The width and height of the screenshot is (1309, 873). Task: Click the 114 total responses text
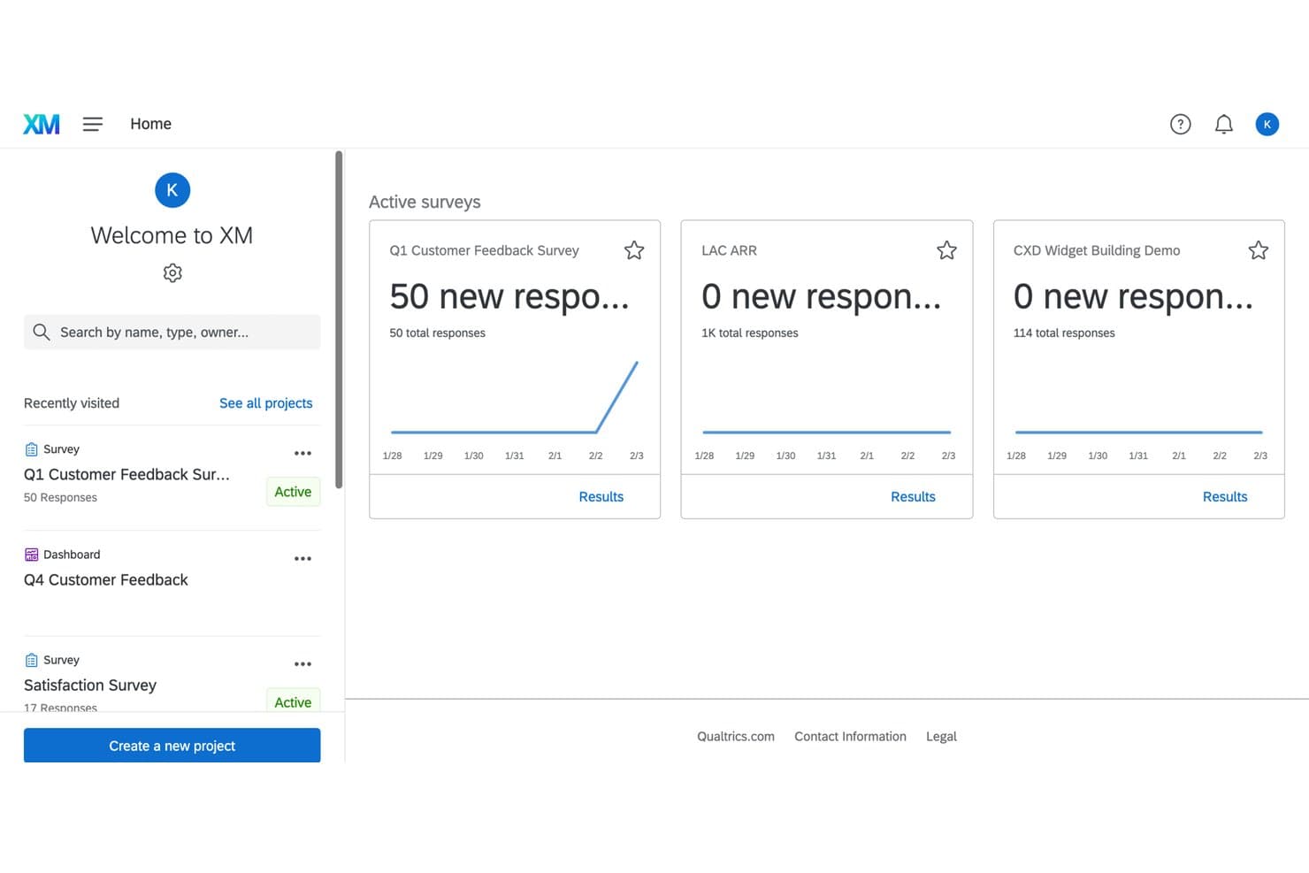[1063, 333]
